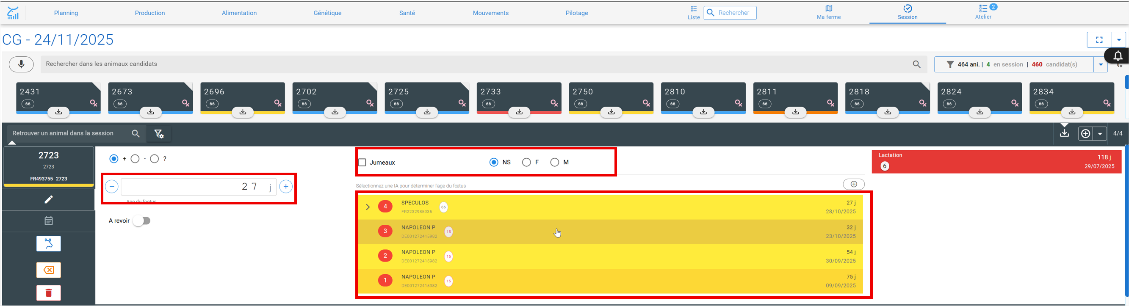
Task: Click the download icon on card 2733
Action: 519,112
